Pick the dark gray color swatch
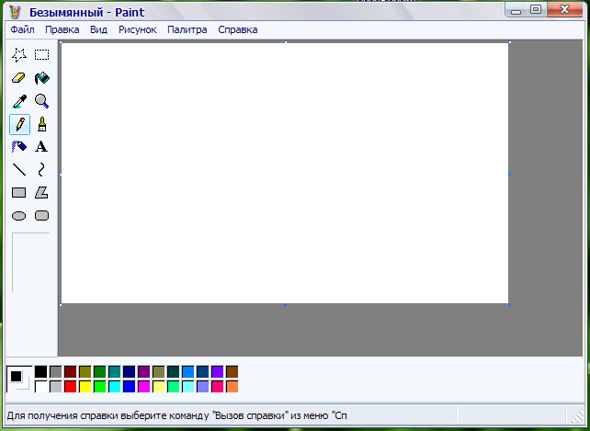This screenshot has height=431, width=590. pyautogui.click(x=56, y=372)
